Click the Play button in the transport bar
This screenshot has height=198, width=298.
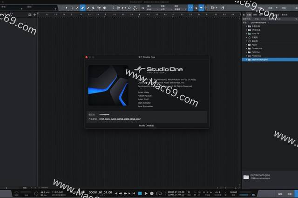tap(146, 193)
